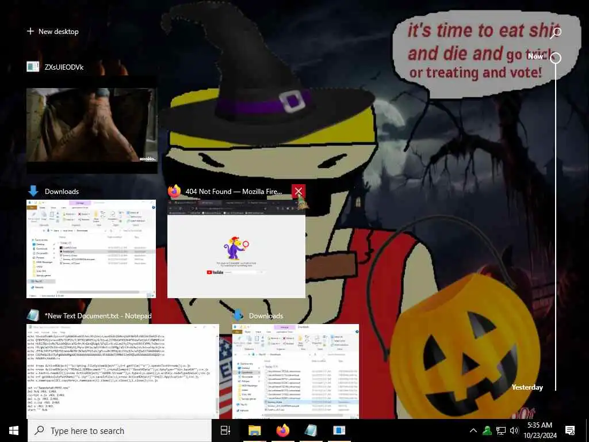Click the taskbar icon to the right of Notepad

tap(339, 430)
